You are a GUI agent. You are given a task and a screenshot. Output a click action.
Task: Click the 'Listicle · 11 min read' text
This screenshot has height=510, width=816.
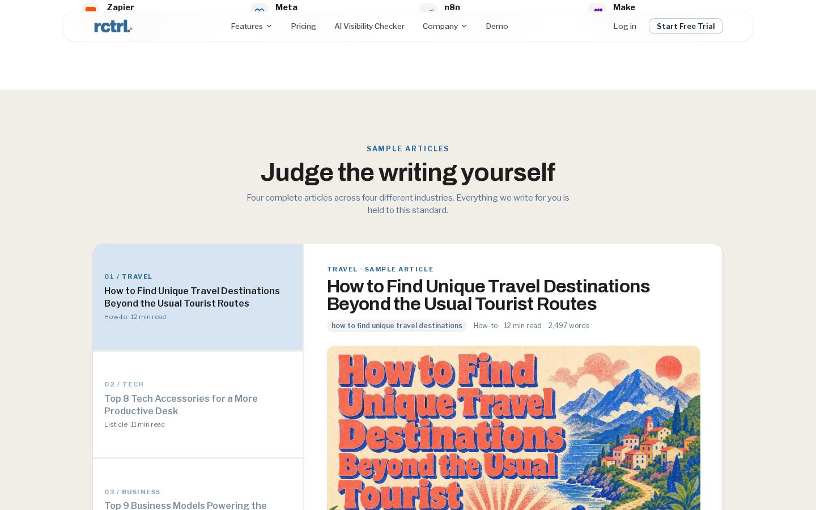pos(134,424)
